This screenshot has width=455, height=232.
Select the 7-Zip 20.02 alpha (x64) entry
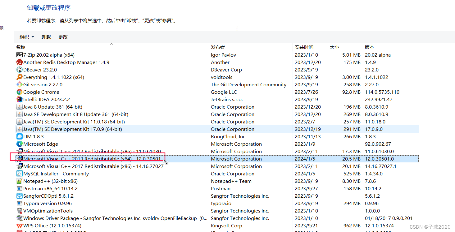pos(49,55)
